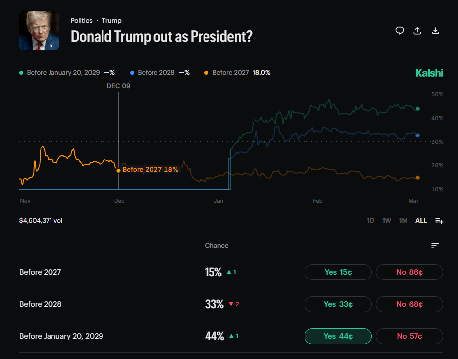Switch chart to 1M range
The width and height of the screenshot is (458, 359).
[x=403, y=221]
